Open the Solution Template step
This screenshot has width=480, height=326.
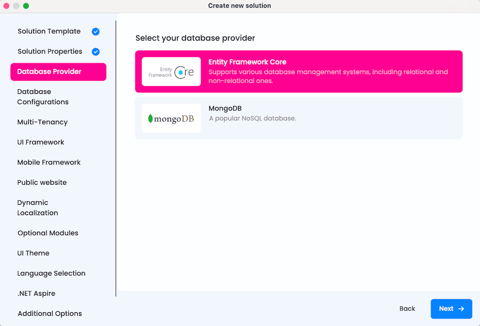49,31
